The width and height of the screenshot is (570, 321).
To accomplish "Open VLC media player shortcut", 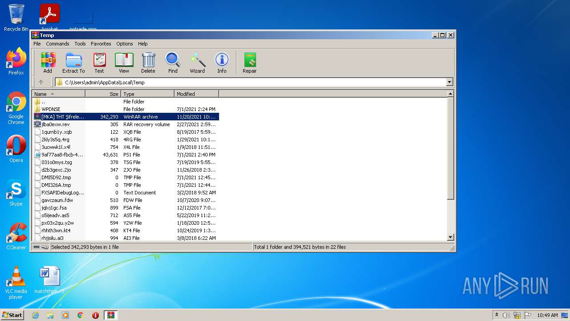I will (16, 283).
